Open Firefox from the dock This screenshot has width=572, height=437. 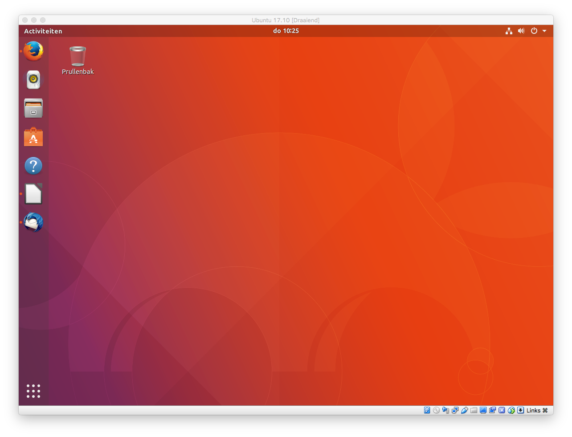33,51
